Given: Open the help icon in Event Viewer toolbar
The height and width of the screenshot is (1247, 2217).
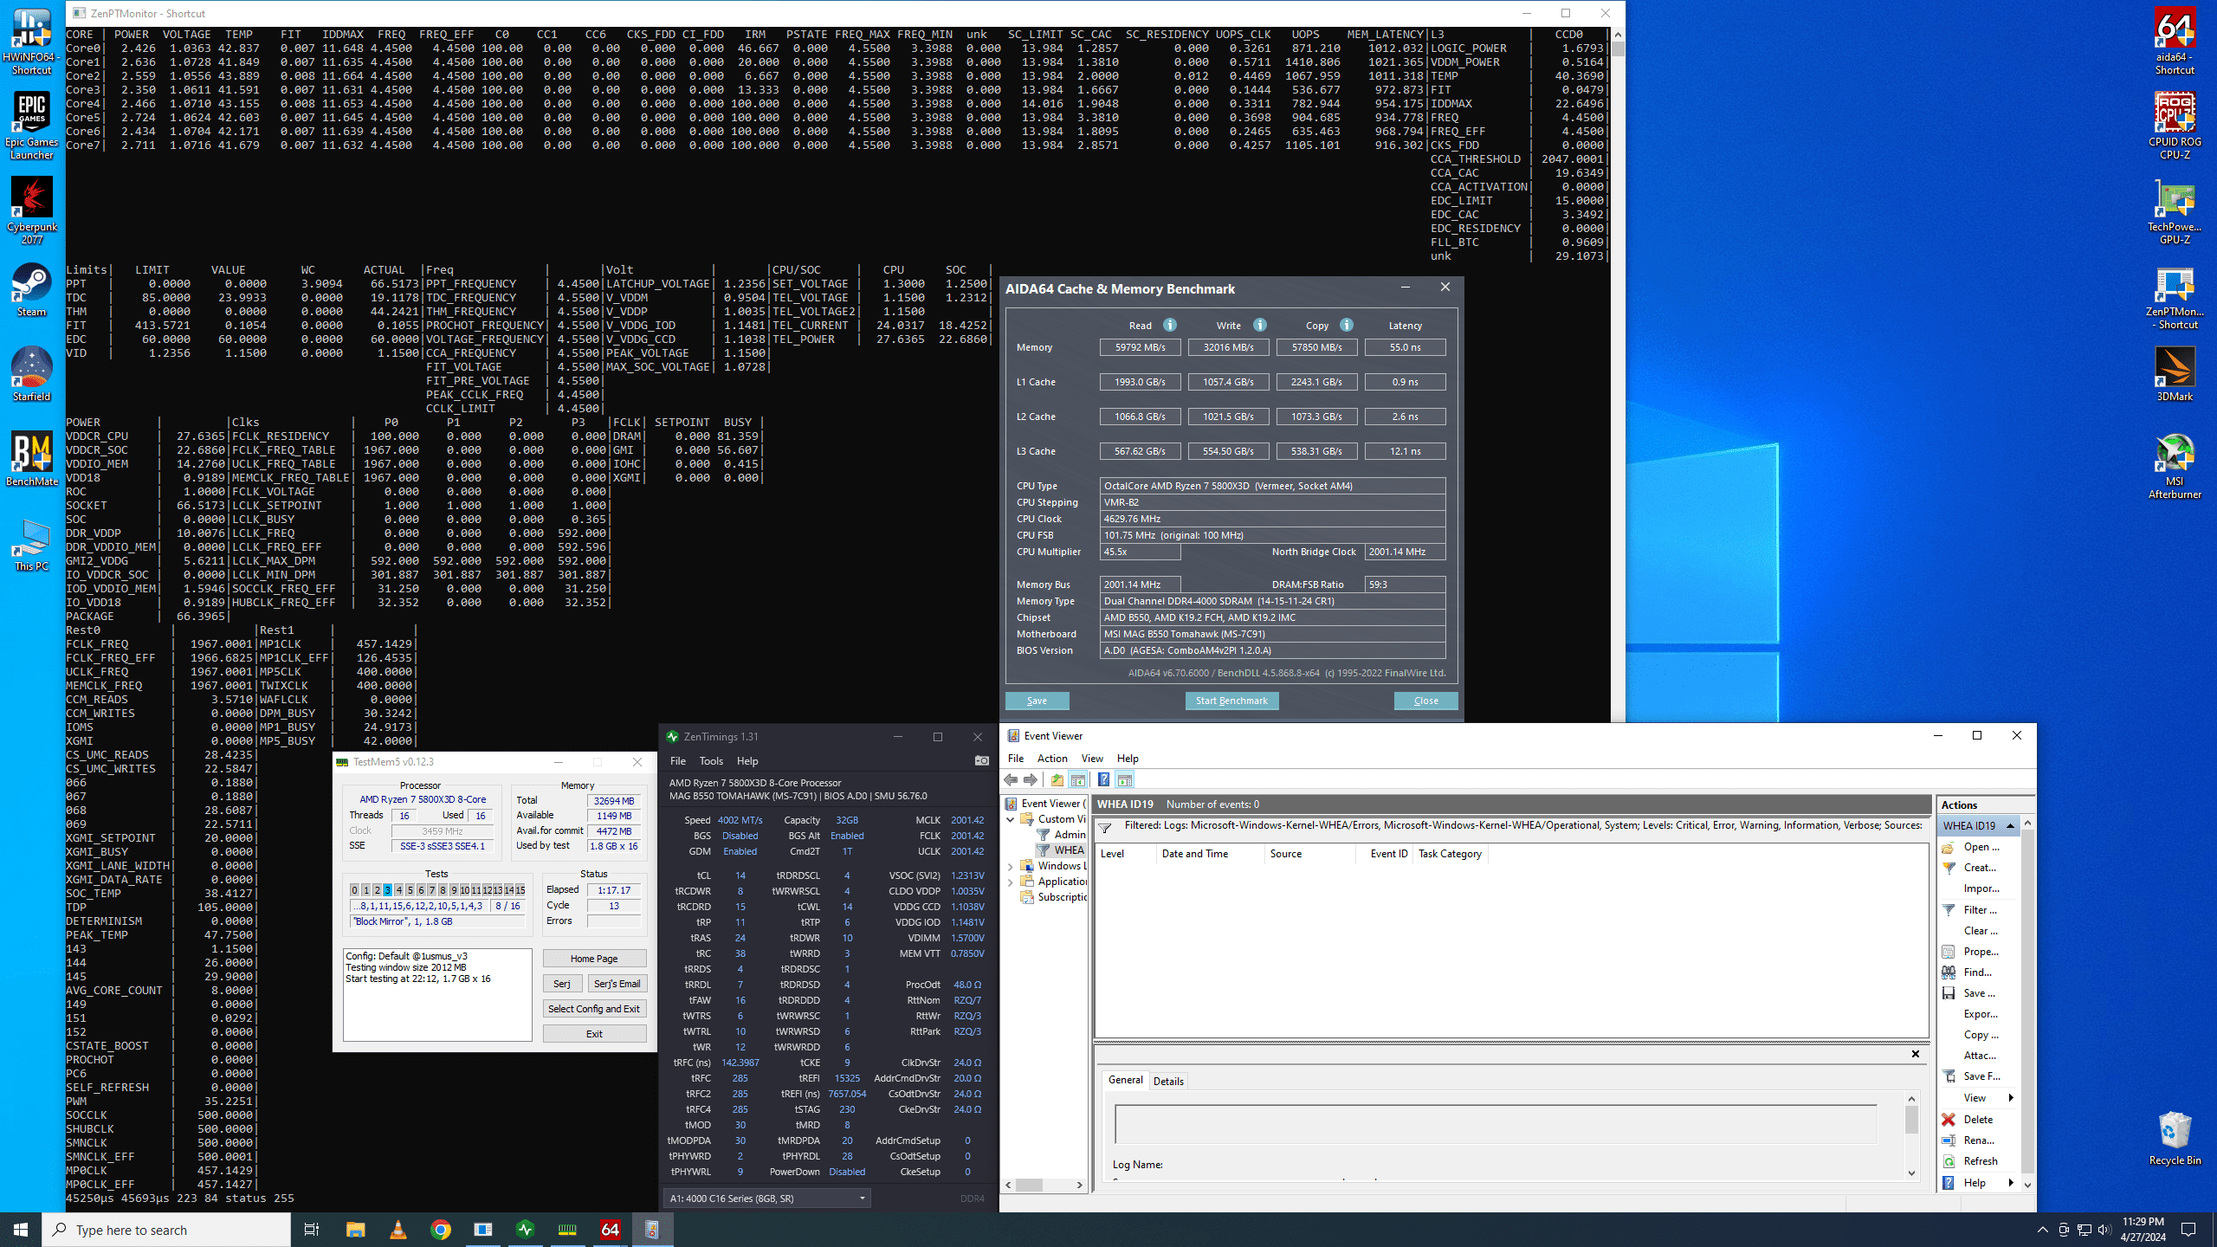Looking at the screenshot, I should click(1103, 780).
